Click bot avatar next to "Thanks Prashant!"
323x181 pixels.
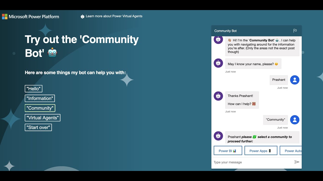point(218,96)
